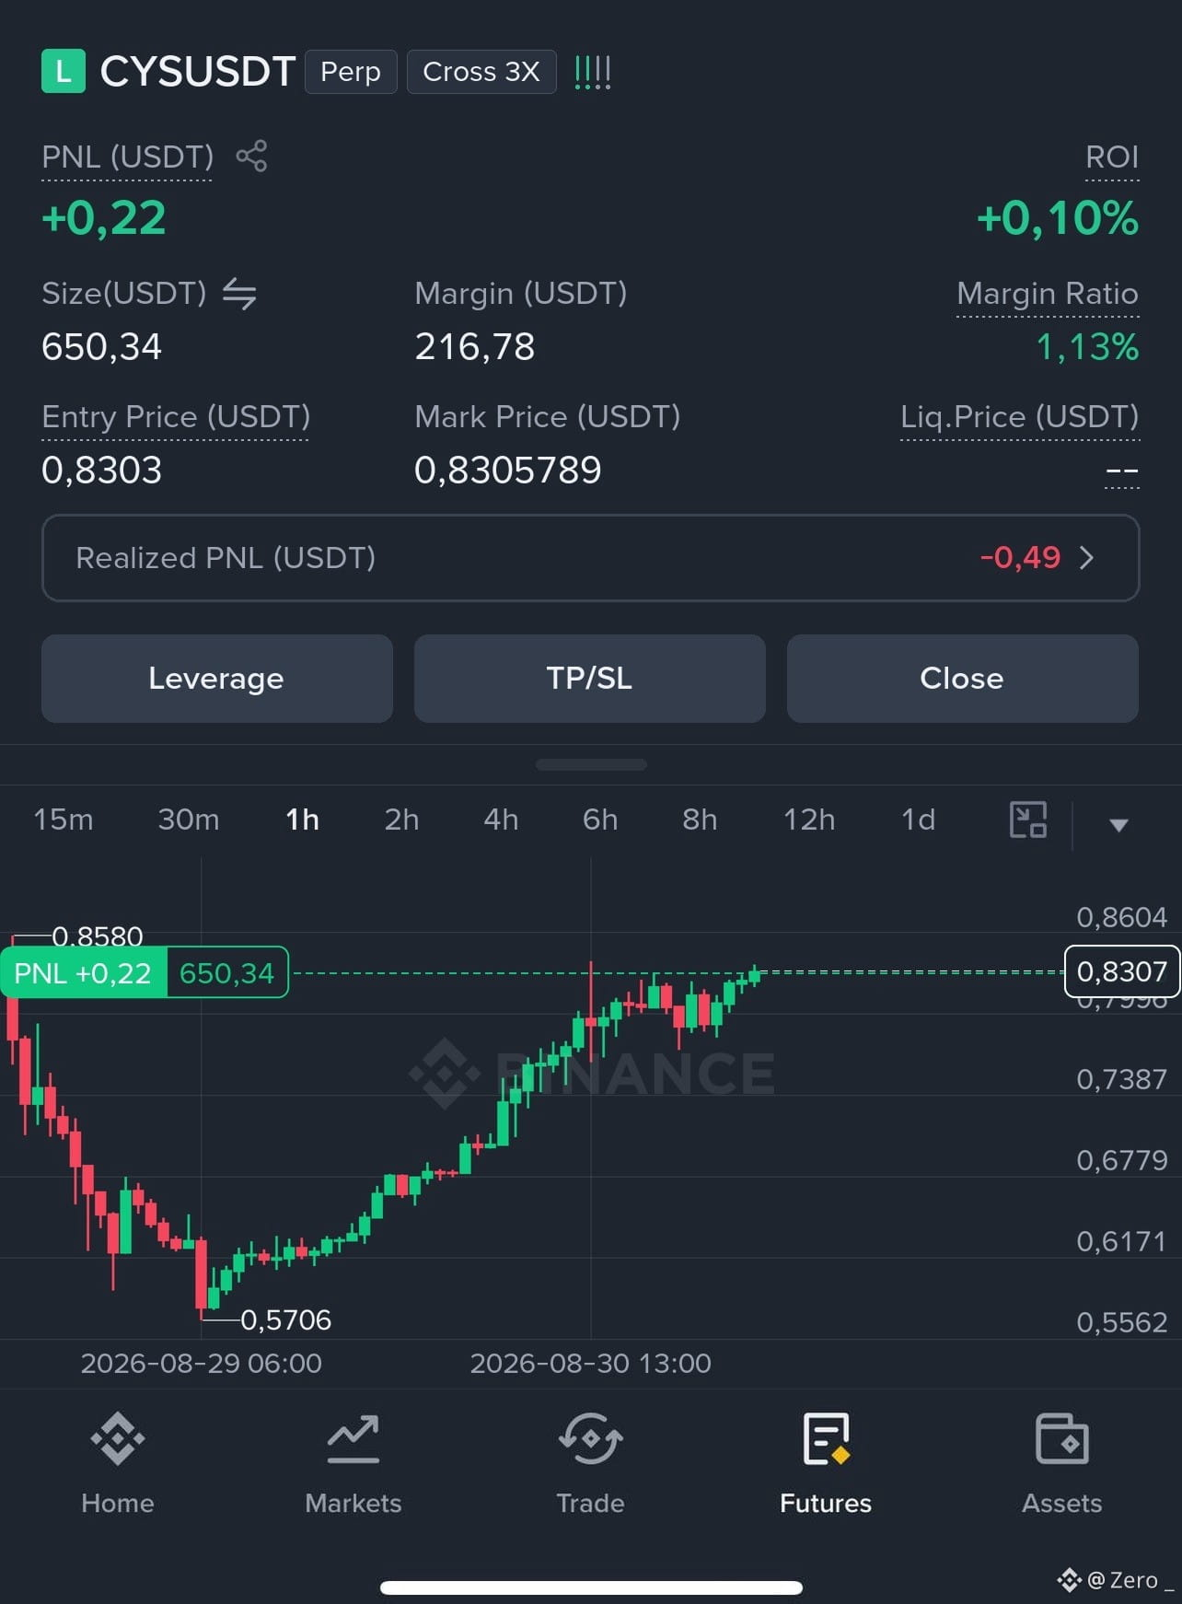
Task: Tap the liquidation price dashes value
Action: click(x=1121, y=472)
